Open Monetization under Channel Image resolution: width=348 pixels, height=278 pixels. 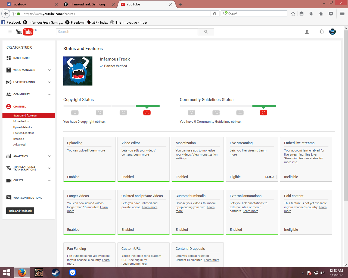21,121
